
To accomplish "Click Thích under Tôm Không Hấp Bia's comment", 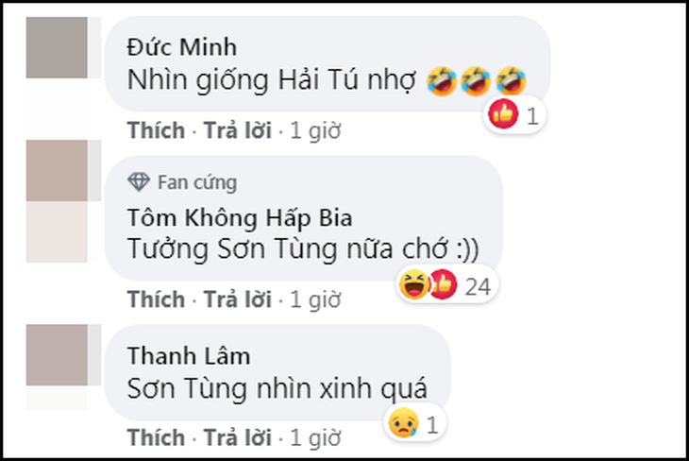I will click(x=156, y=299).
